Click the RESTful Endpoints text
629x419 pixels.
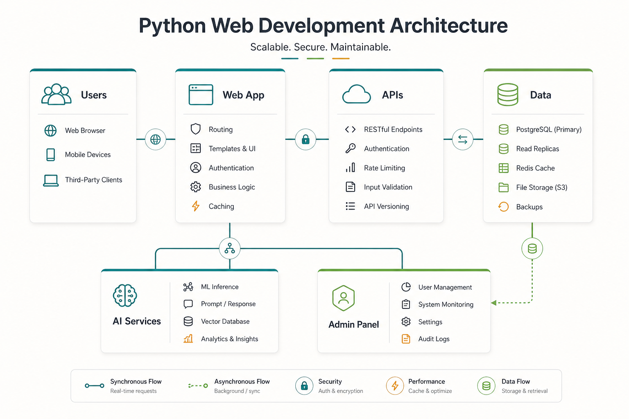coord(393,129)
